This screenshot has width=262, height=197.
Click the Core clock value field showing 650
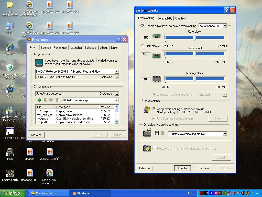[146, 37]
